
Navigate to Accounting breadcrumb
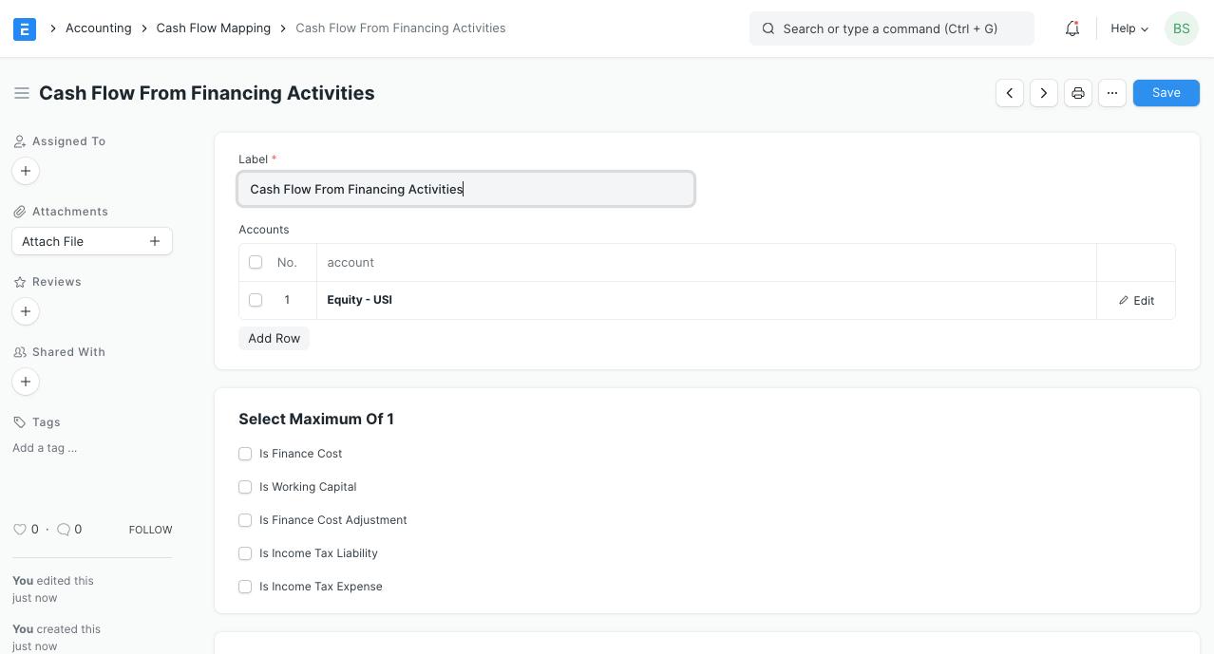coord(99,28)
